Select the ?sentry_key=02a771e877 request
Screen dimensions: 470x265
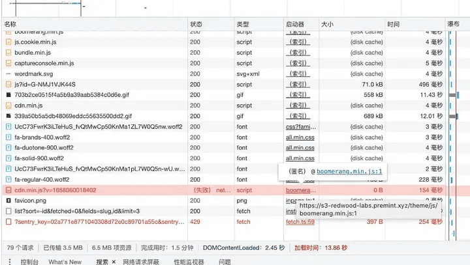click(x=223, y=222)
